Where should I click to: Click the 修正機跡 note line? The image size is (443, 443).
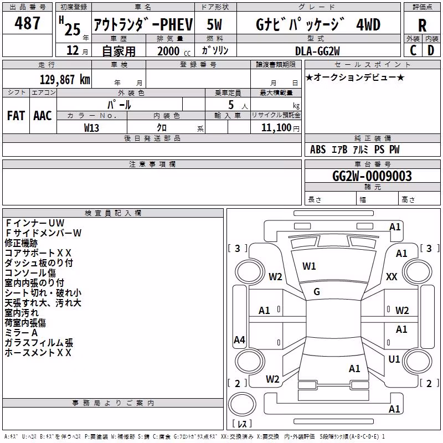tap(21, 243)
